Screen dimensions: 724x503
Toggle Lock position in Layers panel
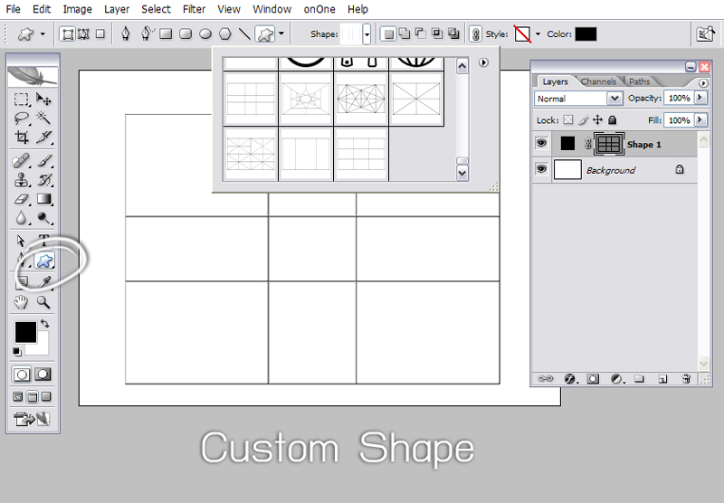point(597,120)
